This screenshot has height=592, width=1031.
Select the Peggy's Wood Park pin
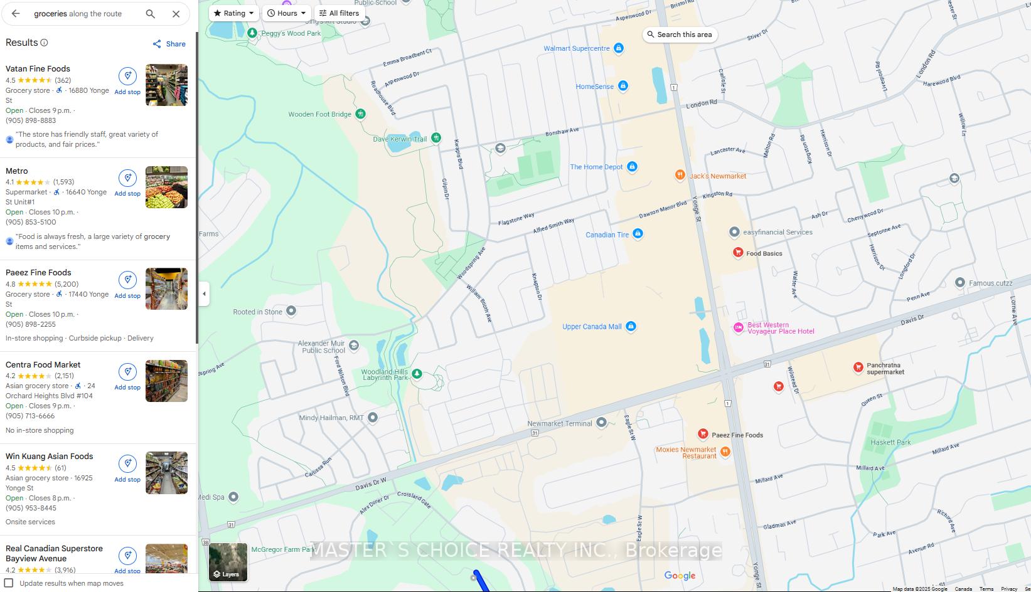pyautogui.click(x=252, y=33)
